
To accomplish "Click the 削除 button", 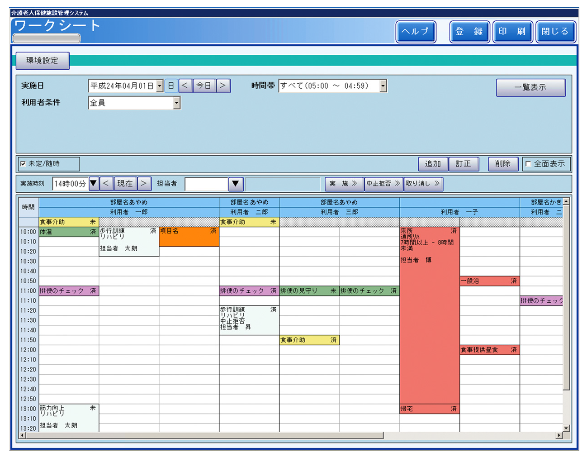I will pos(502,164).
